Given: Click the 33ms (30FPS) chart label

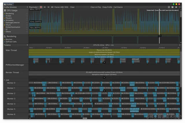Looking at the screenshot, I should (35, 22).
